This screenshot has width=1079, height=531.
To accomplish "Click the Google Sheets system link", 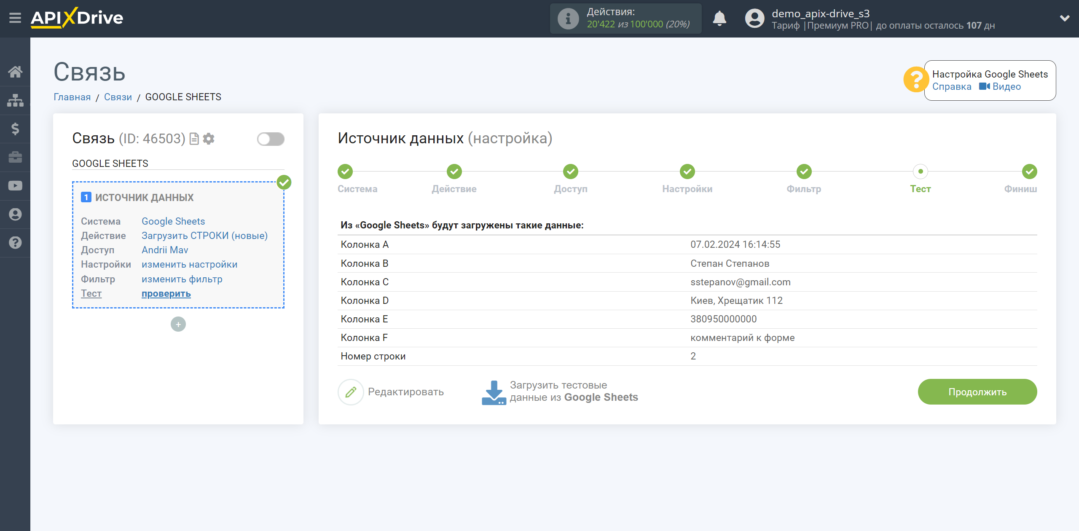I will pos(173,222).
